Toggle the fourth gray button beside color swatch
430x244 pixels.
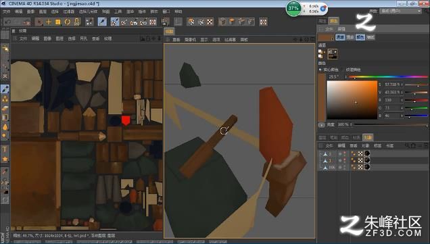click(371, 37)
